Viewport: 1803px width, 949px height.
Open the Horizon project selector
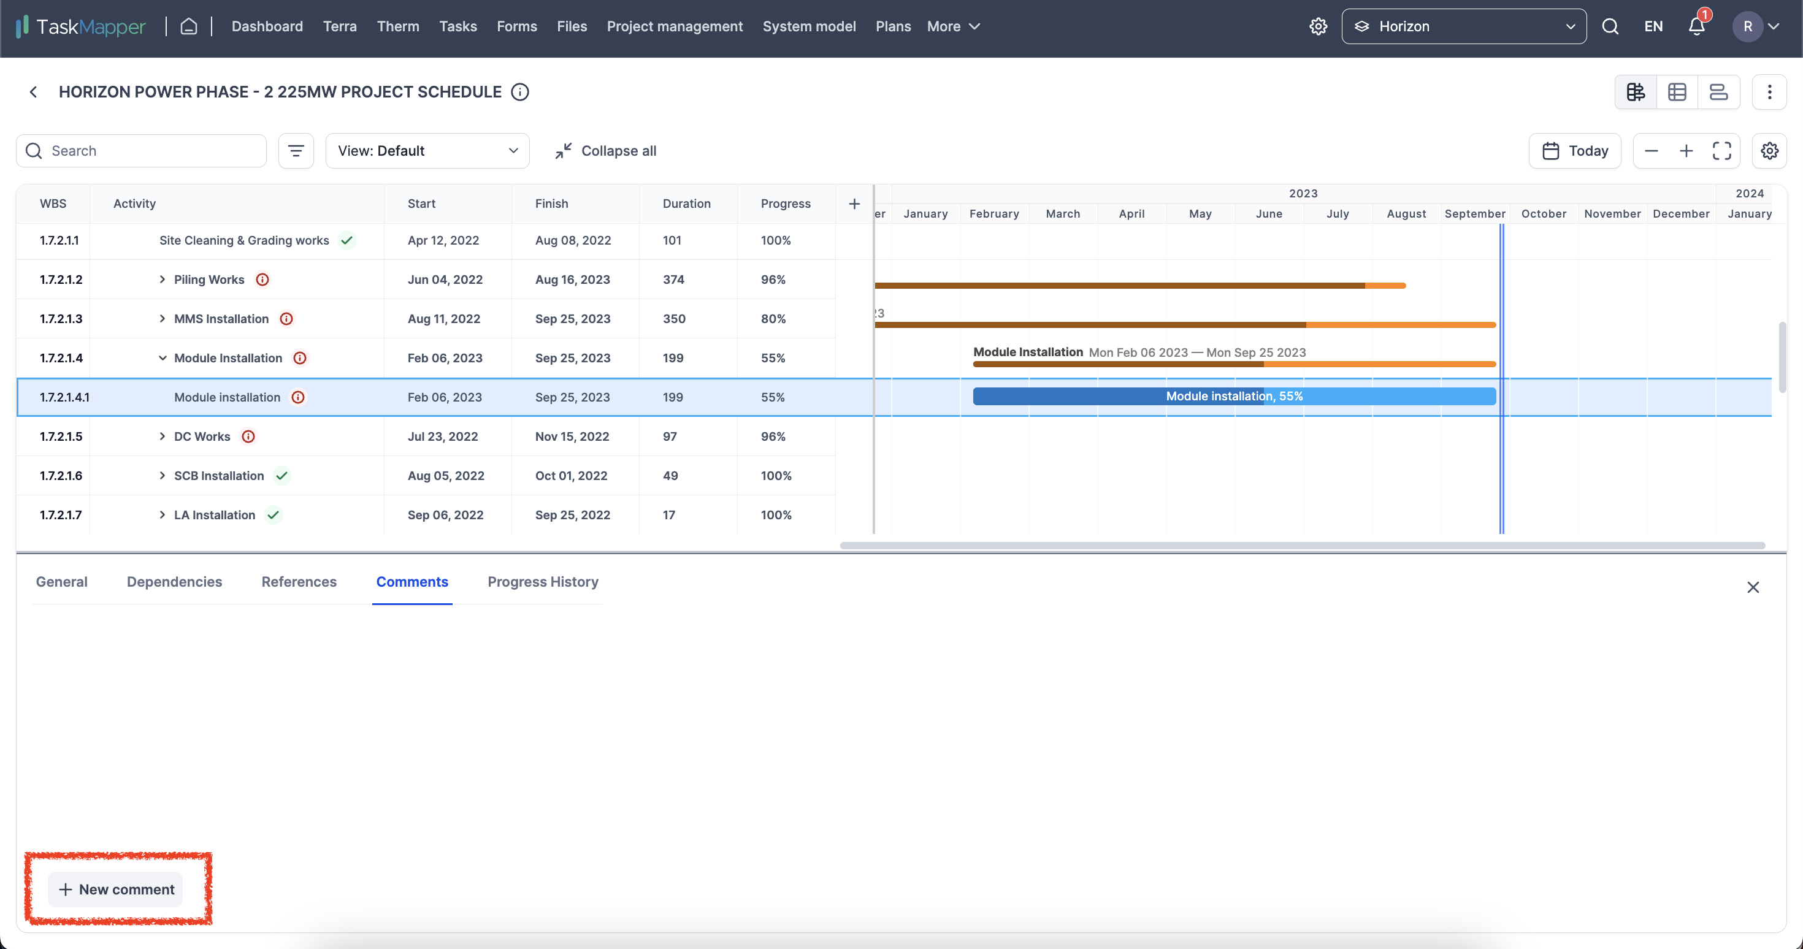point(1463,26)
